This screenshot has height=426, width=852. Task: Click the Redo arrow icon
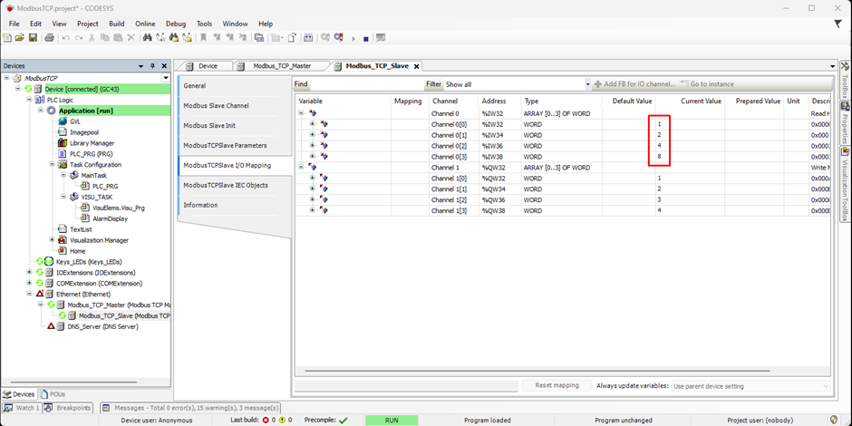point(80,38)
